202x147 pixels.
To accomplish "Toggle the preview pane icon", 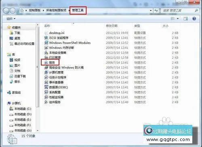I will tap(186, 19).
